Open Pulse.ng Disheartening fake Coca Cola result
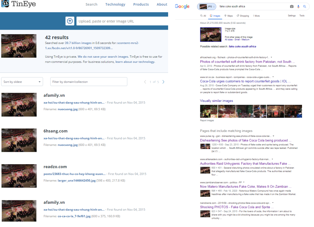This screenshot has height=227, width=314. point(246,140)
